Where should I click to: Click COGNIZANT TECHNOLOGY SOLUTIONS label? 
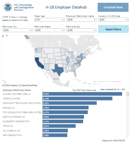[22, 103]
